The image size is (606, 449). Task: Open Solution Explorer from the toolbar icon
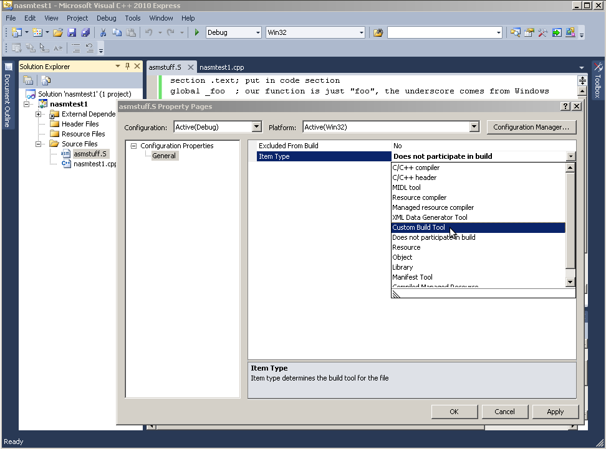[x=515, y=32]
